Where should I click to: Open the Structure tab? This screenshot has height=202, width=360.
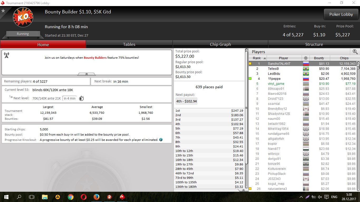click(x=314, y=45)
